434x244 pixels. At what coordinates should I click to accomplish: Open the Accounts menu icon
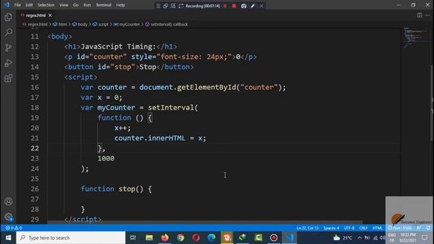coord(8,201)
